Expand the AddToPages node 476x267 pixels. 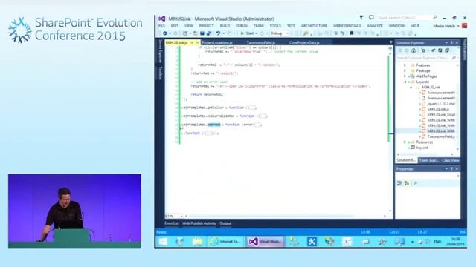coord(405,76)
